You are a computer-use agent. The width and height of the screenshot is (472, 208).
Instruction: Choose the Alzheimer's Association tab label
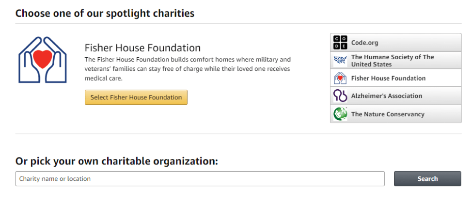387,96
